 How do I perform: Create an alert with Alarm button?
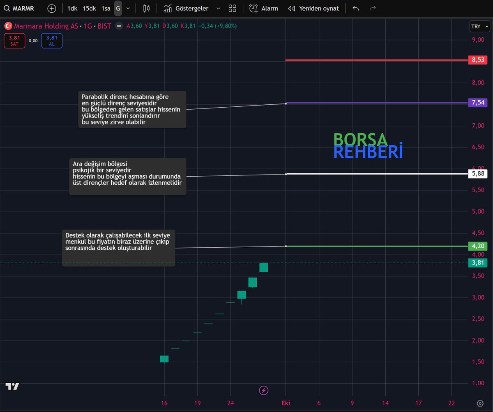[264, 8]
